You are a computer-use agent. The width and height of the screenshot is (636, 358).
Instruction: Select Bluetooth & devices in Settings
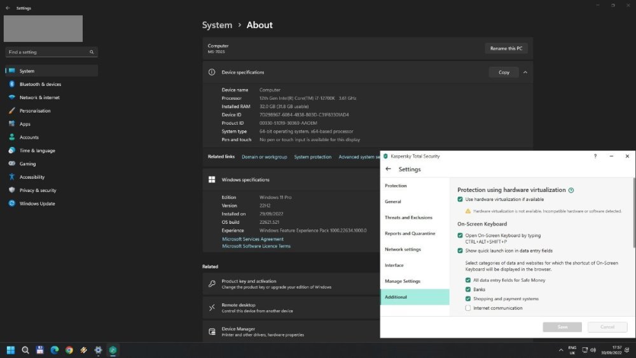pos(40,84)
